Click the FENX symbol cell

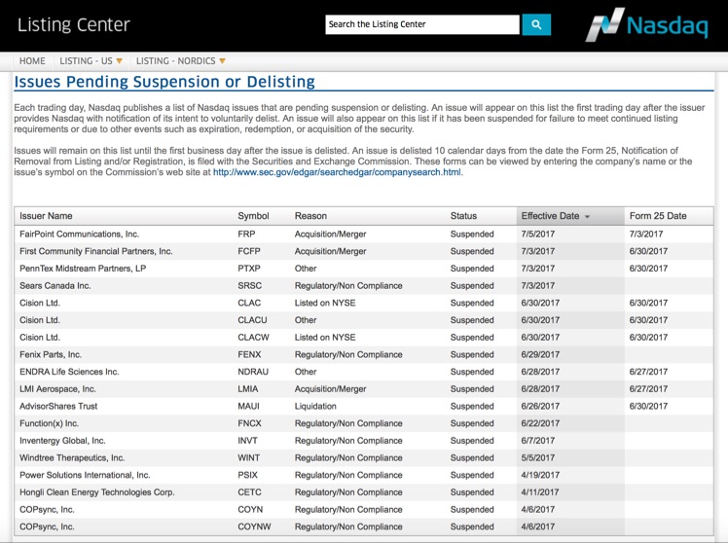click(249, 354)
